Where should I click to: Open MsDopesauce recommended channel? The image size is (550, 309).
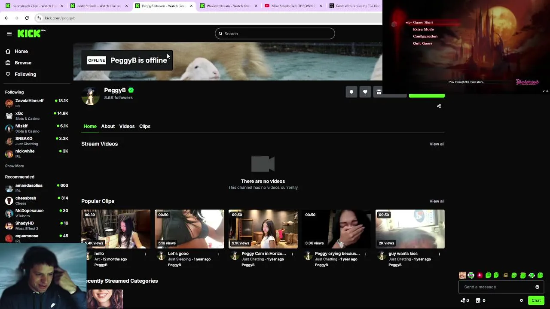click(x=37, y=213)
